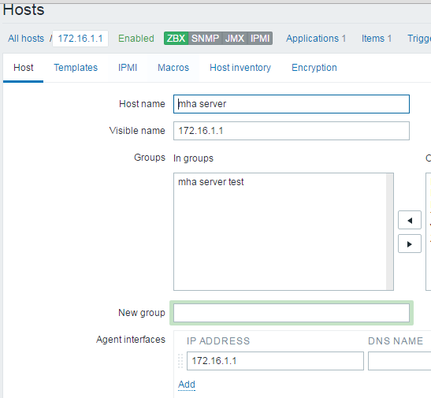The image size is (431, 398).
Task: Switch to the Encryption tab
Action: 314,68
